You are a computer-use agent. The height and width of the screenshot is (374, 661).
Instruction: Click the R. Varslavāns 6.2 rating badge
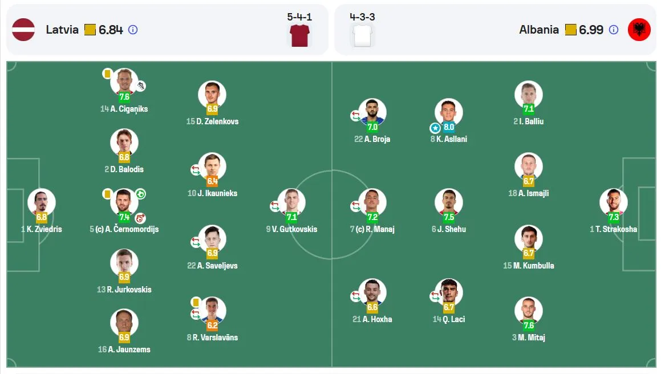tap(212, 325)
